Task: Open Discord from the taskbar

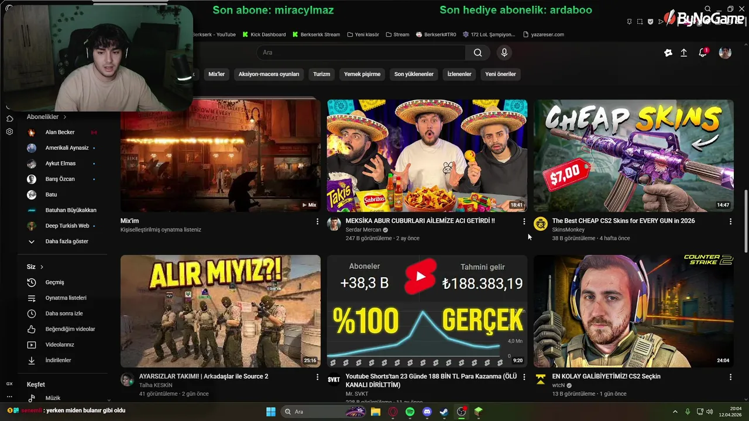Action: click(x=427, y=412)
